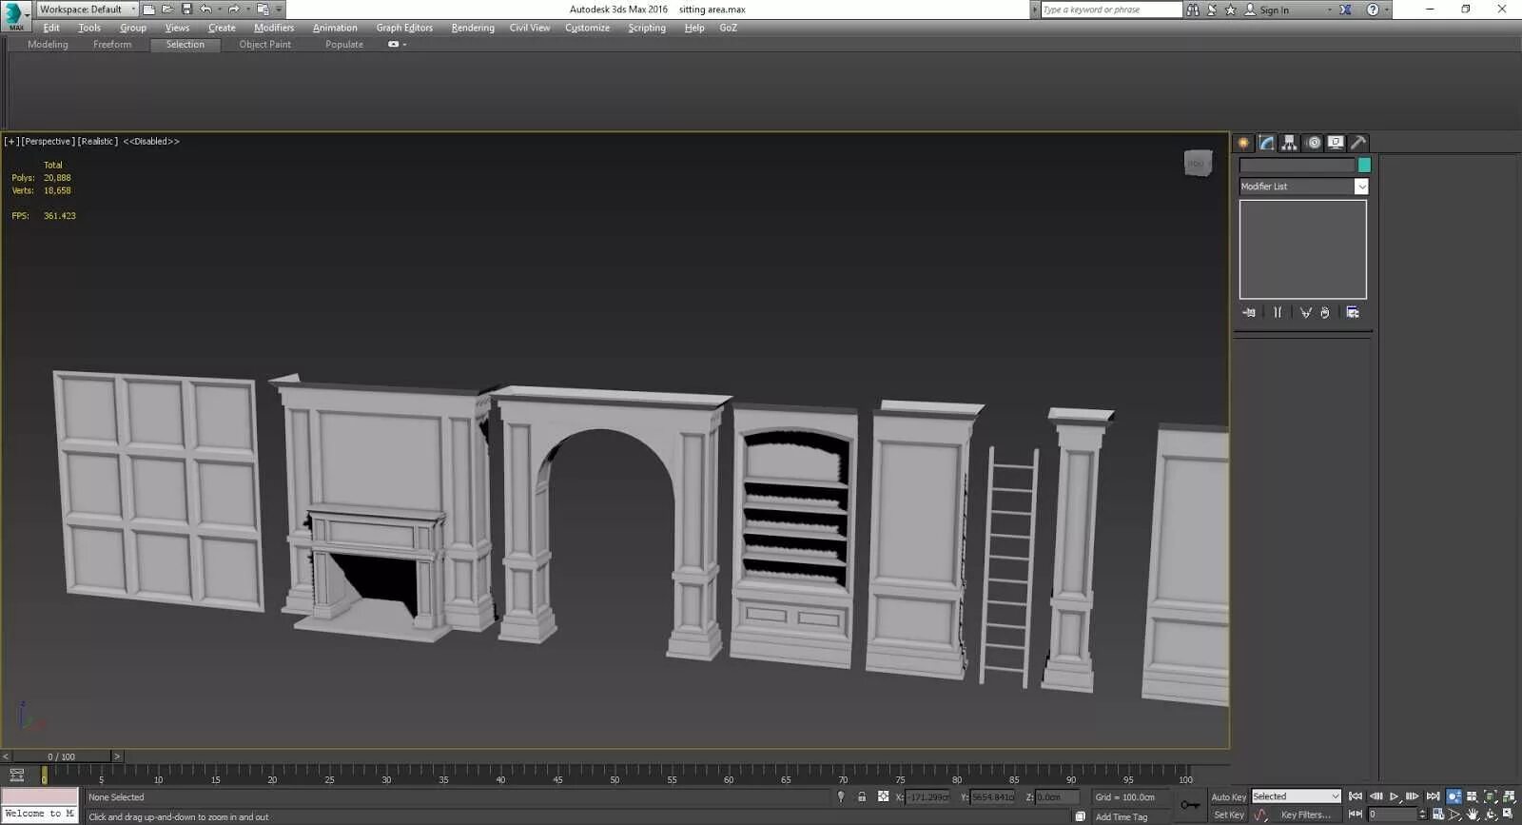Expand the Modifier List dropdown

click(x=1303, y=187)
